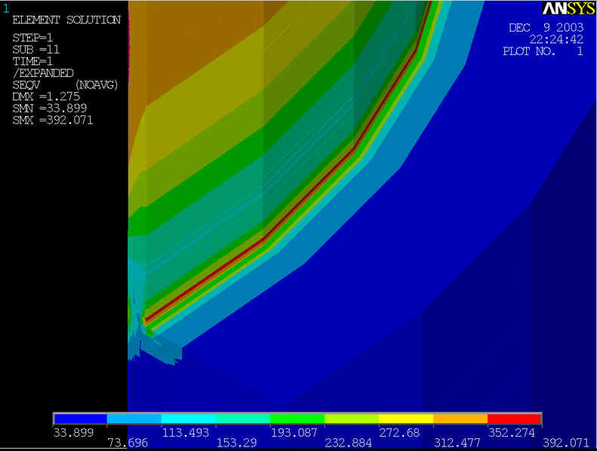
Task: Click the red legend swatch starting at 352.274
Action: point(515,419)
